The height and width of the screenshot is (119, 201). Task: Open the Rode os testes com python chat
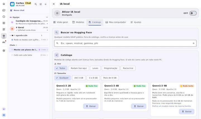(29, 40)
